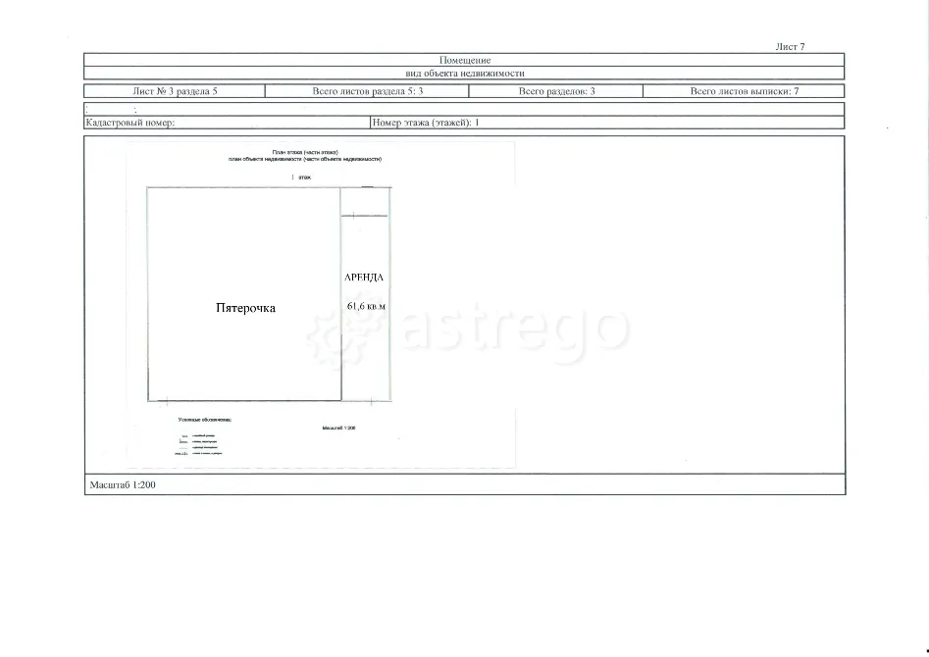This screenshot has width=929, height=657.
Task: Click the 'Помещение' header cell
Action: click(465, 60)
